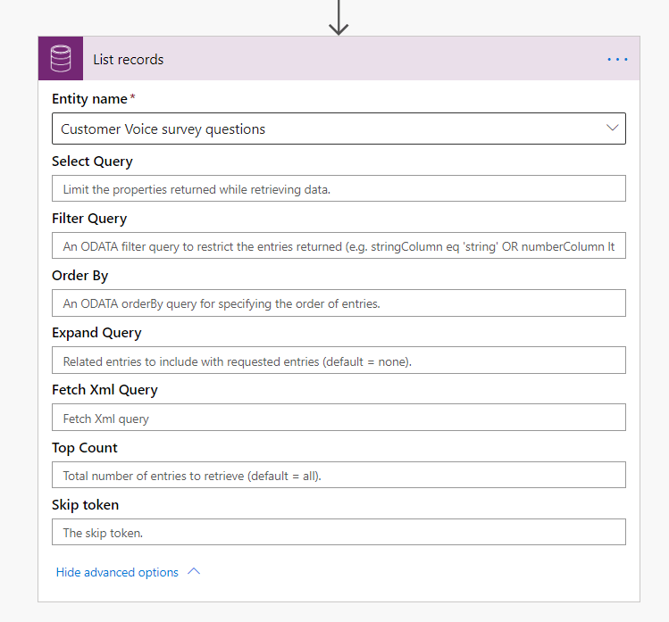Collapse advanced options with the chevron icon
This screenshot has height=622, width=669.
[194, 571]
